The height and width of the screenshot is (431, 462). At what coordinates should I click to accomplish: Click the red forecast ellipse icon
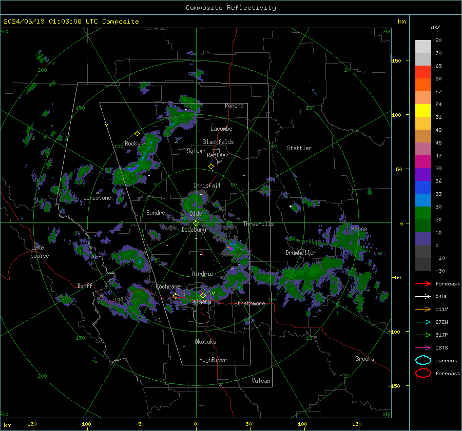[423, 373]
